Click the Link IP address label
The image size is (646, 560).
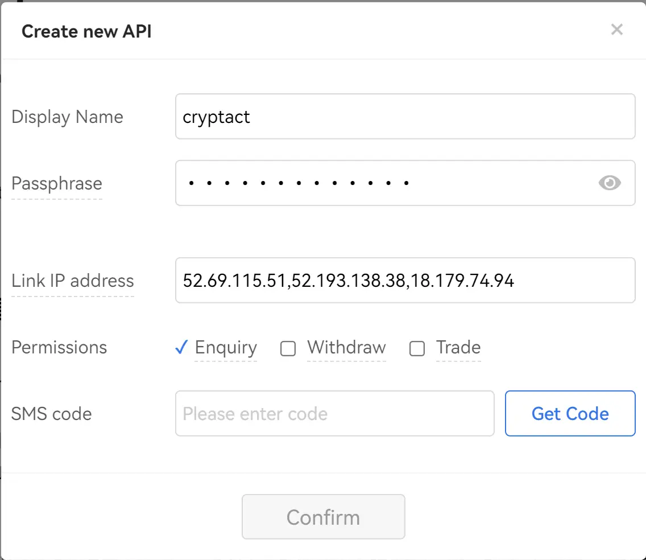pos(72,281)
